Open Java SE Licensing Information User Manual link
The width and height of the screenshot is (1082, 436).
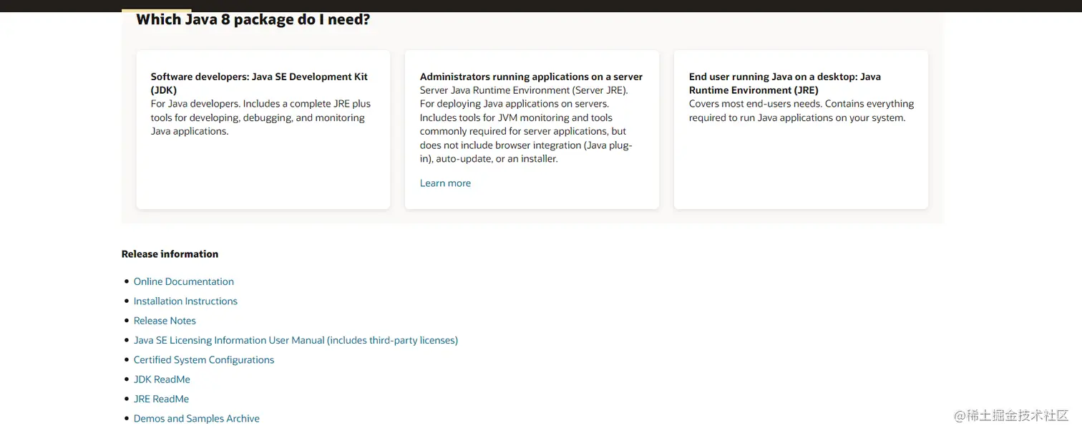click(x=296, y=340)
